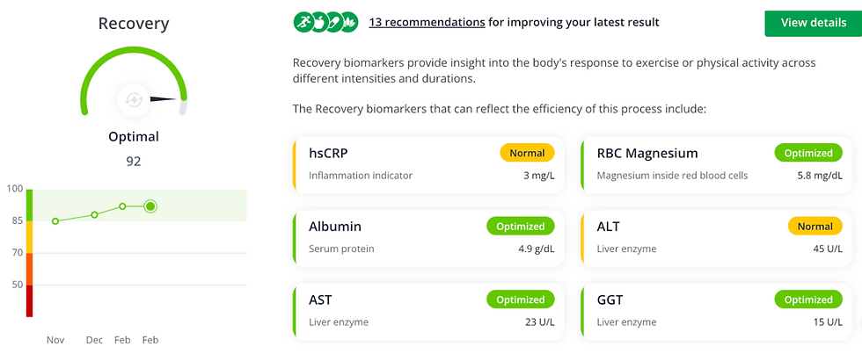Click the recovery icon inside the gauge
The width and height of the screenshot is (862, 361).
(x=134, y=100)
